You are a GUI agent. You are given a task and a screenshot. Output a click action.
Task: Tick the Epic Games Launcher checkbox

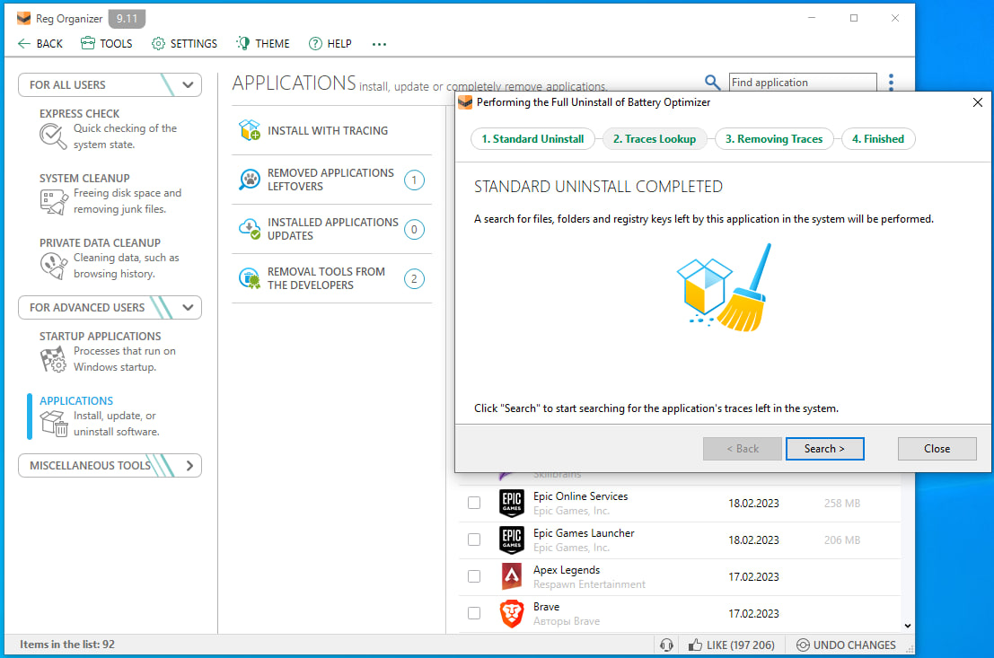coord(474,540)
